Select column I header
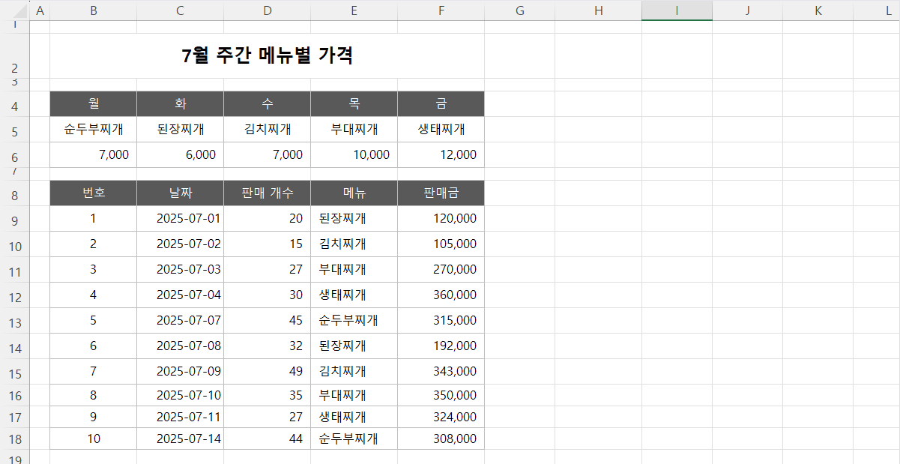Viewport: 900px width, 464px height. click(x=677, y=10)
